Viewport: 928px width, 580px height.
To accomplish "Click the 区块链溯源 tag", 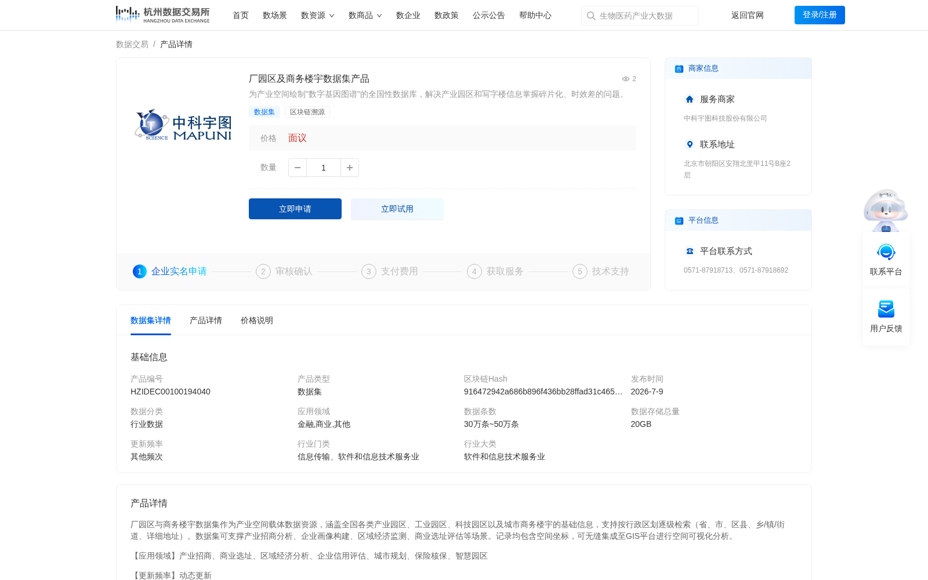I will (307, 112).
